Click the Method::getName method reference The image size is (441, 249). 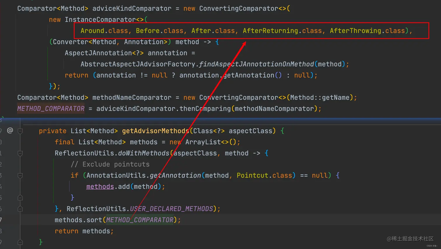pyautogui.click(x=320, y=97)
